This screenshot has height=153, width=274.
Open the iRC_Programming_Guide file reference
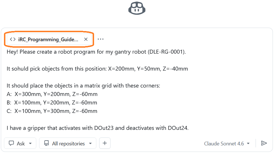pyautogui.click(x=48, y=40)
